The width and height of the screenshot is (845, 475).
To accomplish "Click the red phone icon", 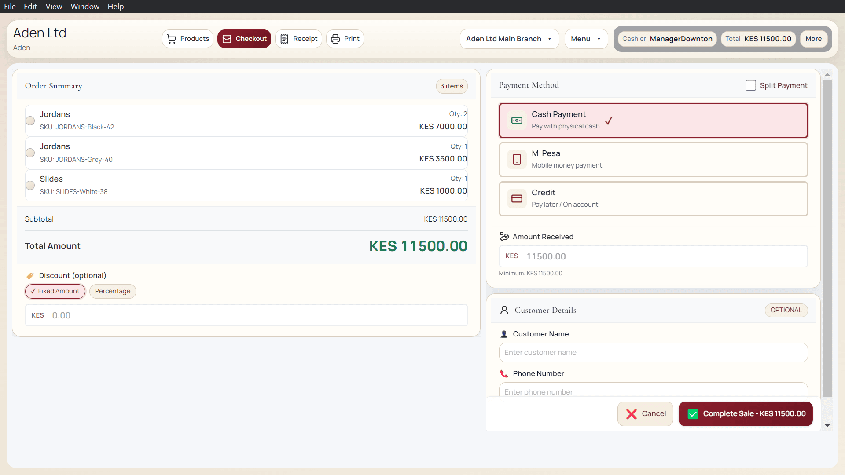I will [504, 374].
